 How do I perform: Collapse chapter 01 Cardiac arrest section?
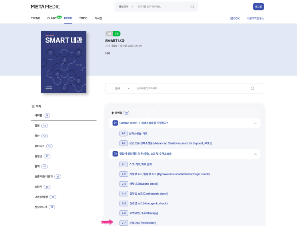(255, 123)
